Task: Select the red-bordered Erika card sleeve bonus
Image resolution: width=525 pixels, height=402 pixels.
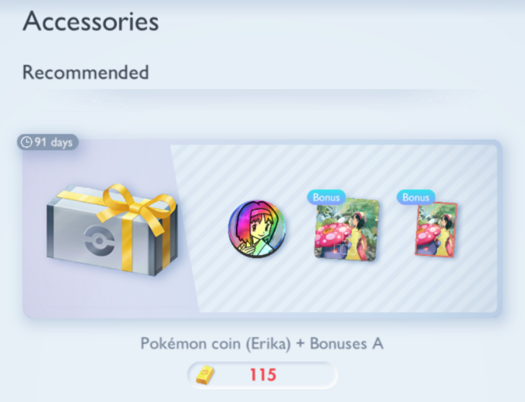Action: (436, 230)
